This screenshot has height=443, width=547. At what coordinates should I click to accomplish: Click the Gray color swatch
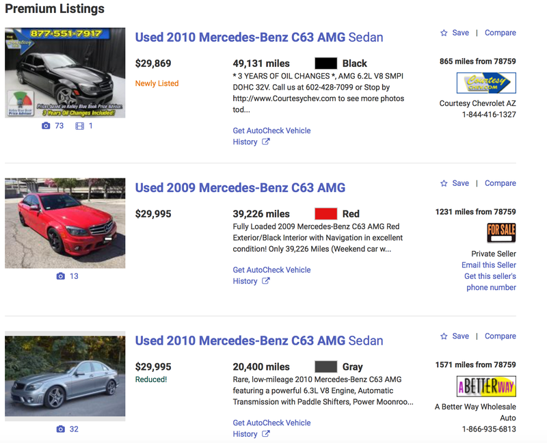pyautogui.click(x=326, y=366)
